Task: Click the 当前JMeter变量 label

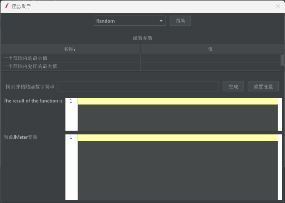Action: click(21, 137)
